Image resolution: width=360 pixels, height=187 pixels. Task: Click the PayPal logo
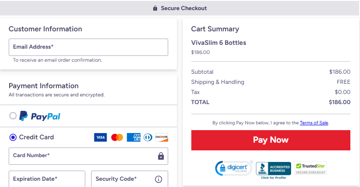(x=40, y=116)
